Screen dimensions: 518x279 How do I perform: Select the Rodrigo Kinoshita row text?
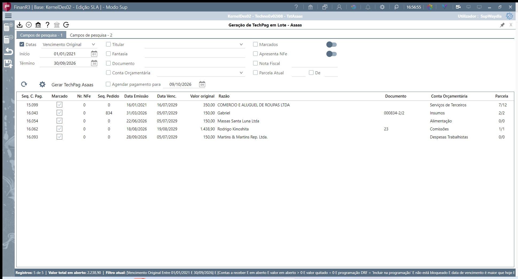tap(233, 129)
